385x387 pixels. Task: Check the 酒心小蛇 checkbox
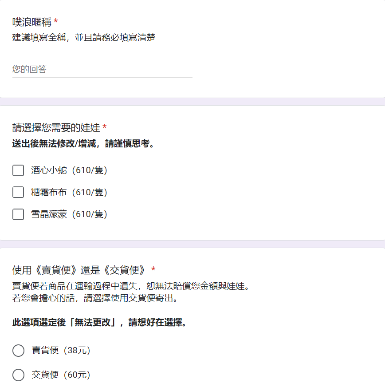18,170
